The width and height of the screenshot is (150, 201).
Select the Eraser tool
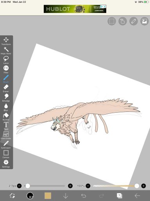tap(6, 88)
